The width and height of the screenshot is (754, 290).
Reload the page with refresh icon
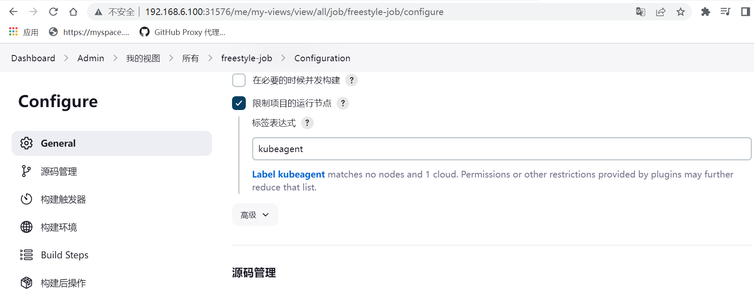point(53,12)
